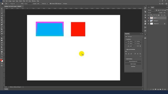Toggle the Anti-alias checkbox

click(x=50, y=4)
